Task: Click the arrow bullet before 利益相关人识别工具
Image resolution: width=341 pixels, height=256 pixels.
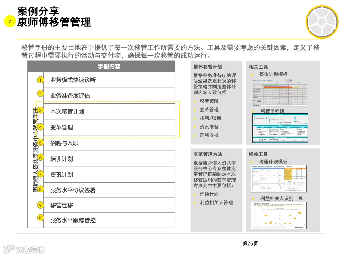Action: coord(253,199)
